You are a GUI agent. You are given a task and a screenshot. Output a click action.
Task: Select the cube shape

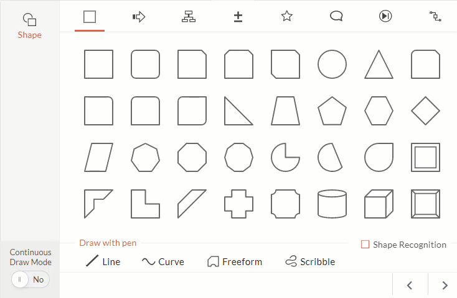379,204
